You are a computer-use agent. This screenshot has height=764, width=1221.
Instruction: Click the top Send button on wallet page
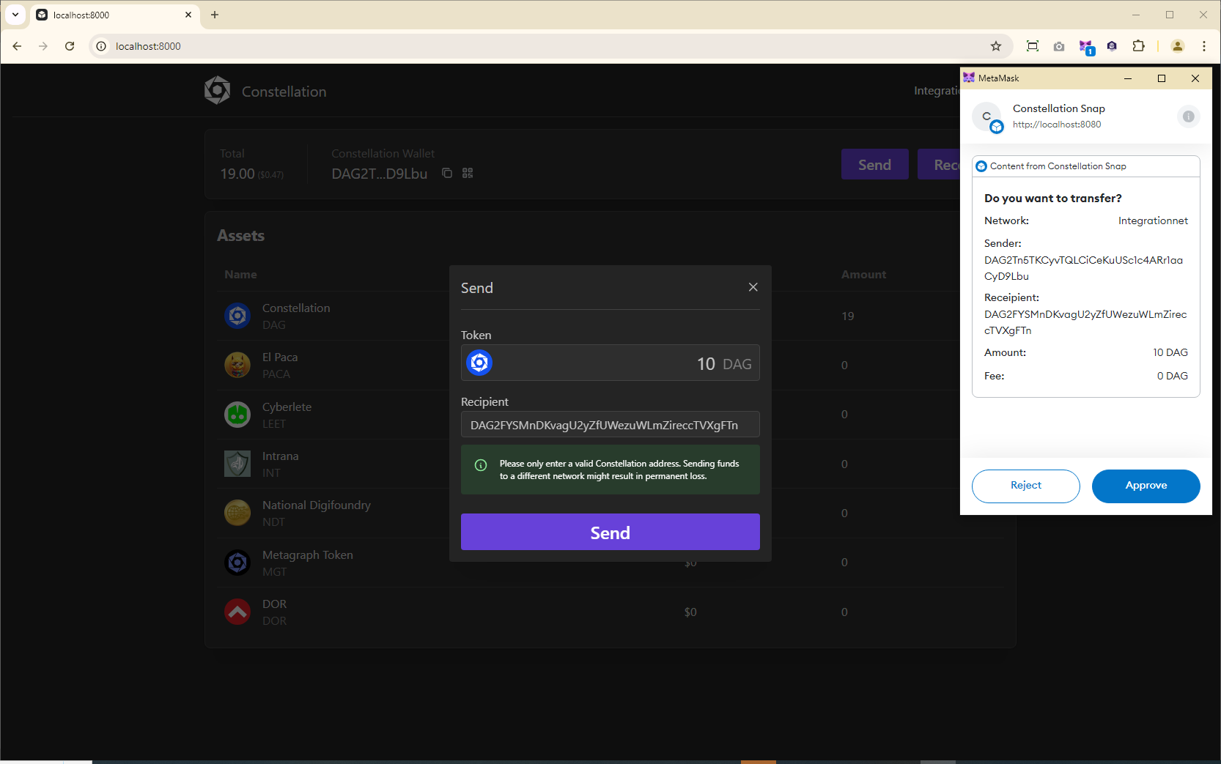click(x=874, y=165)
